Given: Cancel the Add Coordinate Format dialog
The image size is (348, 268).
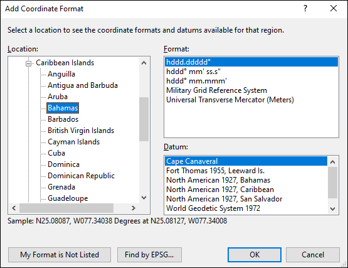Looking at the screenshot, I should coord(313,255).
